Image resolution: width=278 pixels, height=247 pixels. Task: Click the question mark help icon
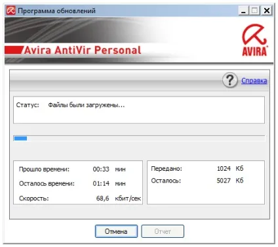229,80
